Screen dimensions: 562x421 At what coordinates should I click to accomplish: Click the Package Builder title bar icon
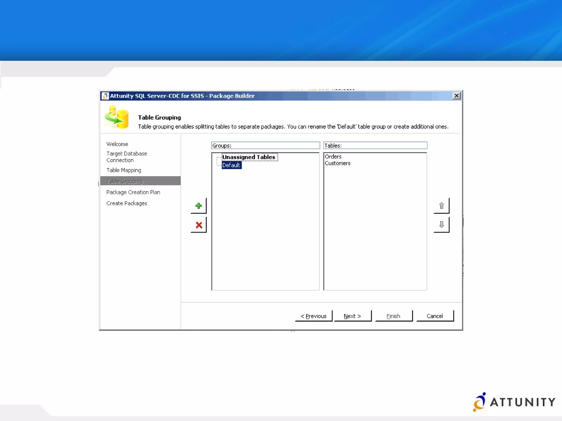click(105, 96)
